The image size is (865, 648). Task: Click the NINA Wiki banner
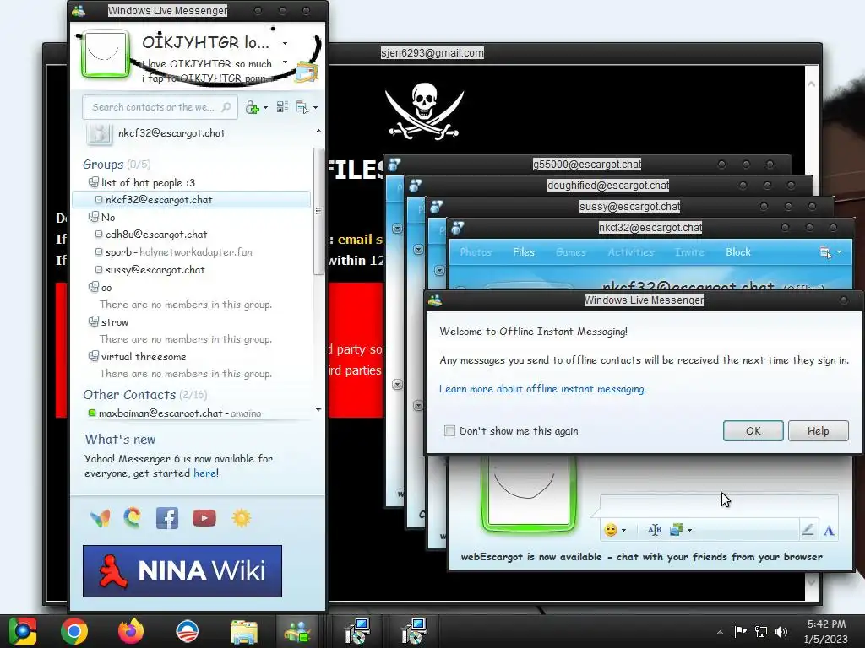(182, 571)
